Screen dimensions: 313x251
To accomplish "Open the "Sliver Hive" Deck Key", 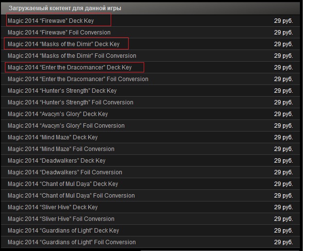I will click(53, 207).
